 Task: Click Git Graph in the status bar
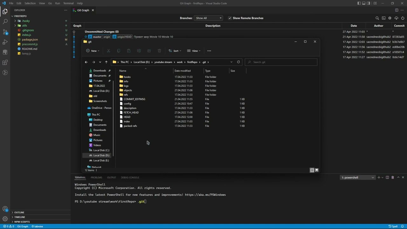pos(23,226)
